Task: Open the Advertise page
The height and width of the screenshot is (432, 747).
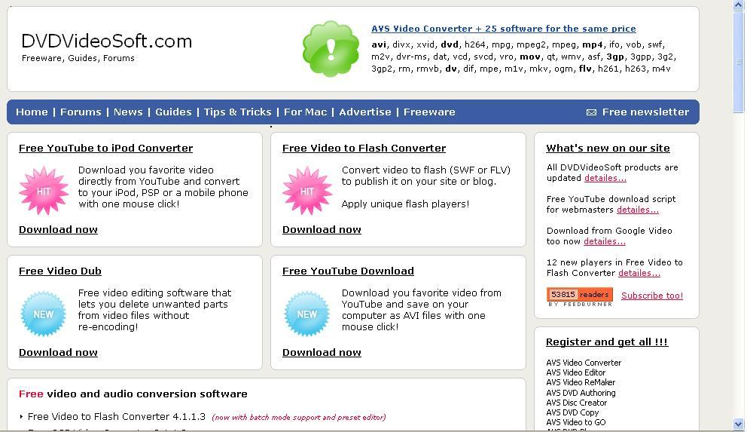Action: (365, 112)
